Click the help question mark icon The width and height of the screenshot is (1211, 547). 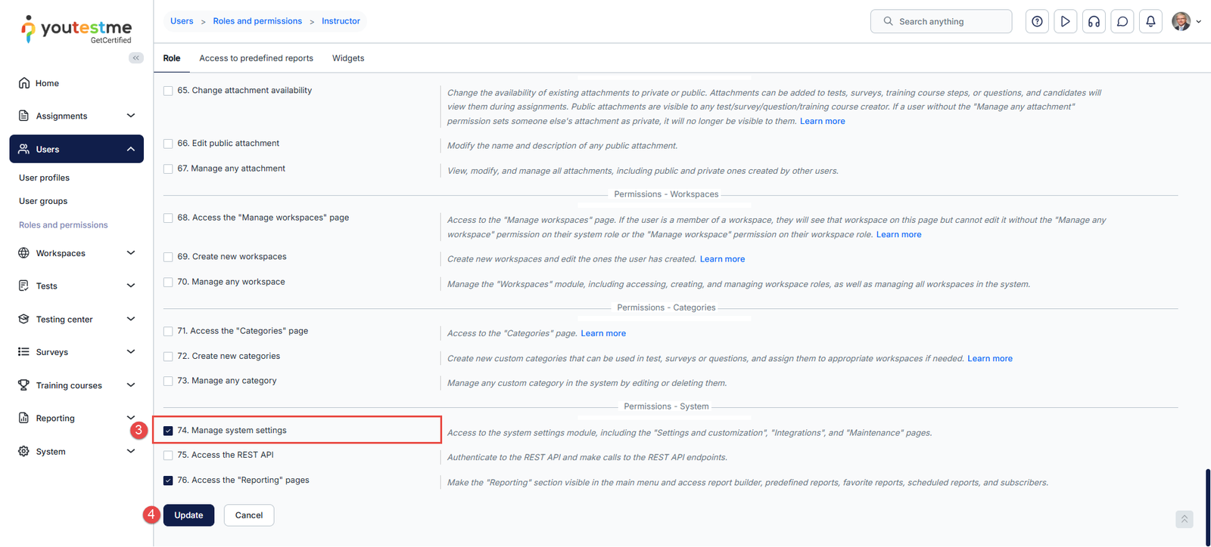coord(1037,22)
